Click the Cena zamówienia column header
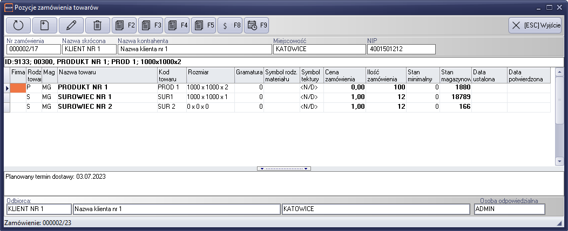This screenshot has height=231, width=568. click(x=344, y=75)
